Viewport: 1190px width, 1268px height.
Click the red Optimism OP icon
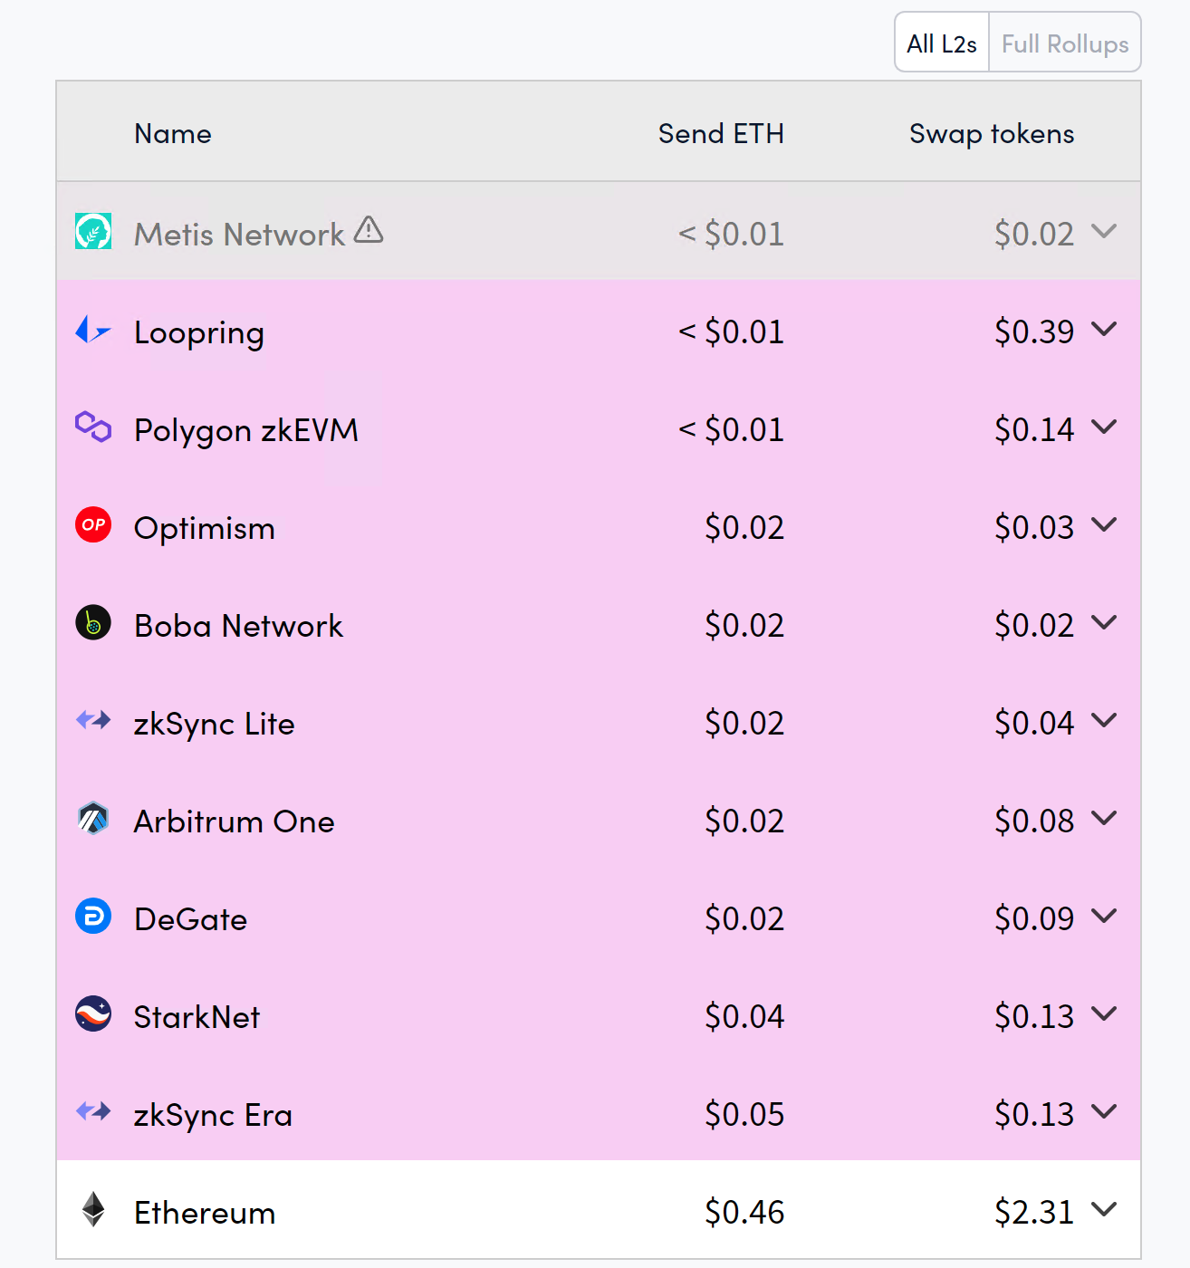tap(93, 525)
